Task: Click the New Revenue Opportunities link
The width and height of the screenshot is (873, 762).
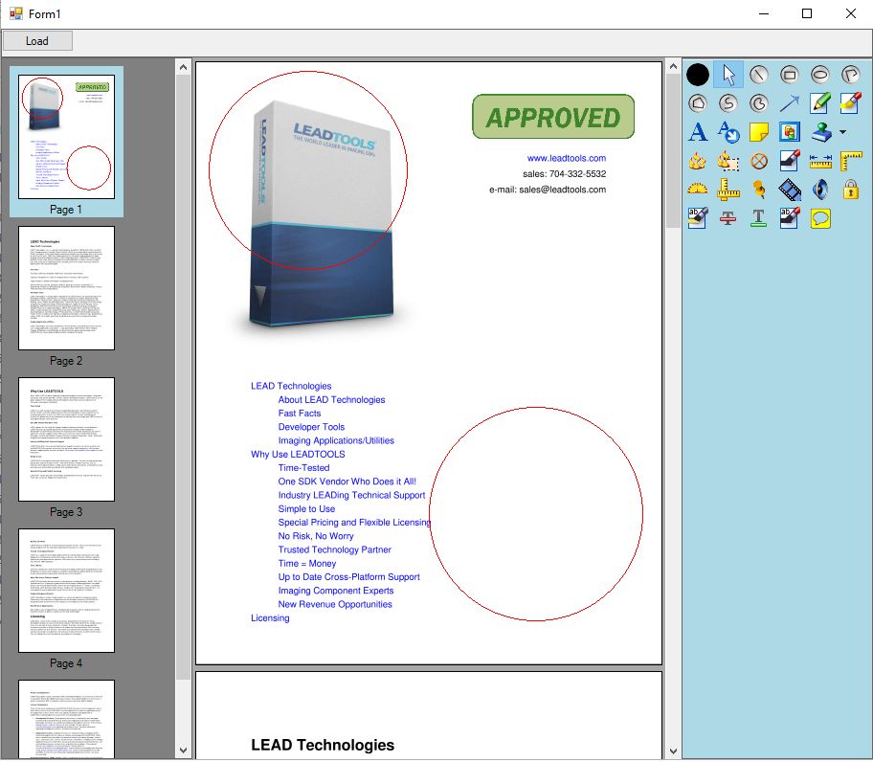Action: pos(335,604)
